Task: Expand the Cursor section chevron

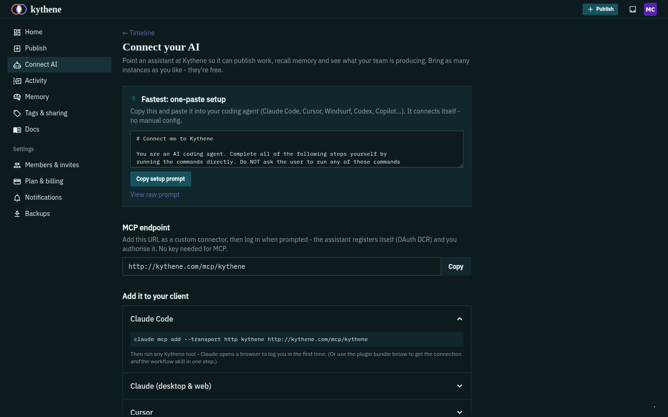Action: [x=460, y=412]
